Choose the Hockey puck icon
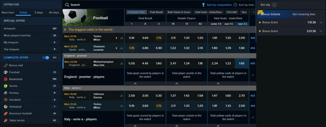326x127 pixels. click(6, 93)
